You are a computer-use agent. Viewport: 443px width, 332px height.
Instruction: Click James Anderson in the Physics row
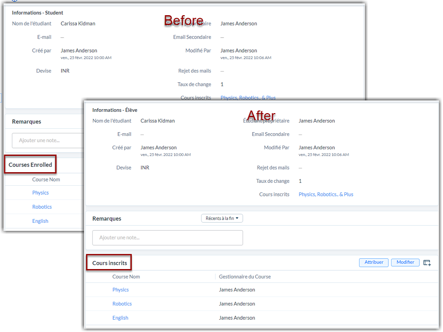tap(237, 290)
